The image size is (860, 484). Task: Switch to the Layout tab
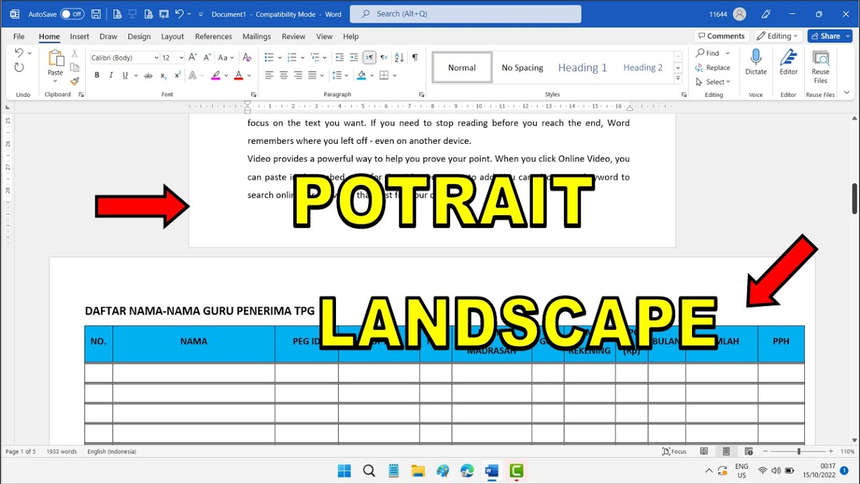[172, 36]
